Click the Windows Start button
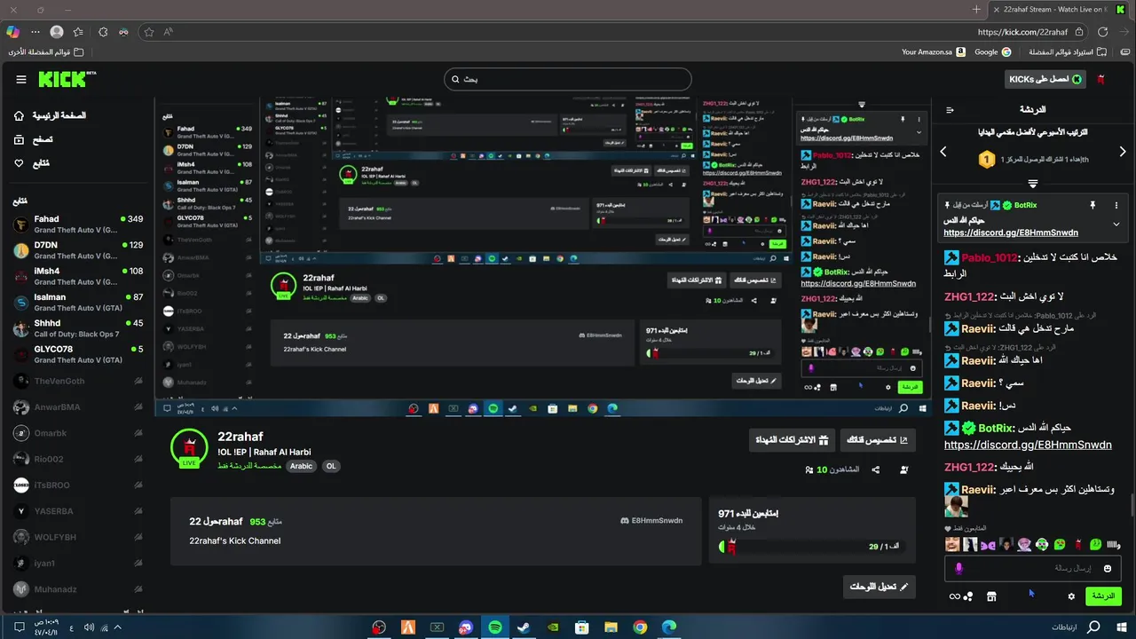The height and width of the screenshot is (639, 1136). [x=1120, y=627]
